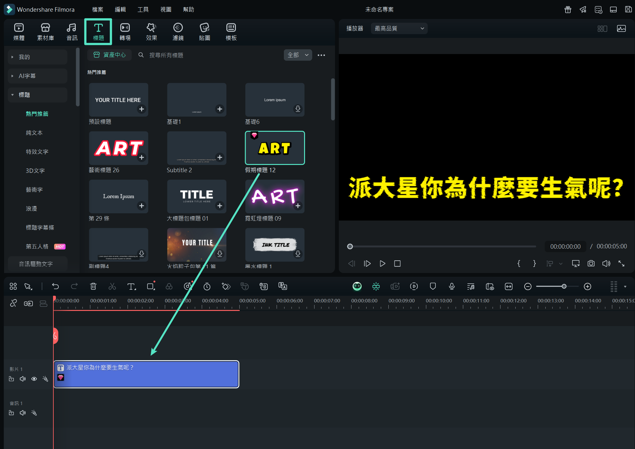Open the AI assistant green face icon
The width and height of the screenshot is (635, 449).
(357, 286)
